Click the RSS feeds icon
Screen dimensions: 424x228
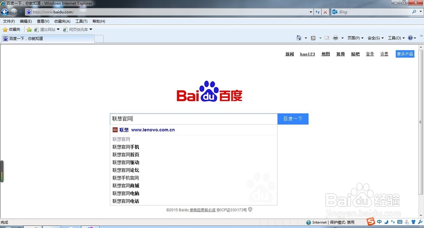(313, 38)
